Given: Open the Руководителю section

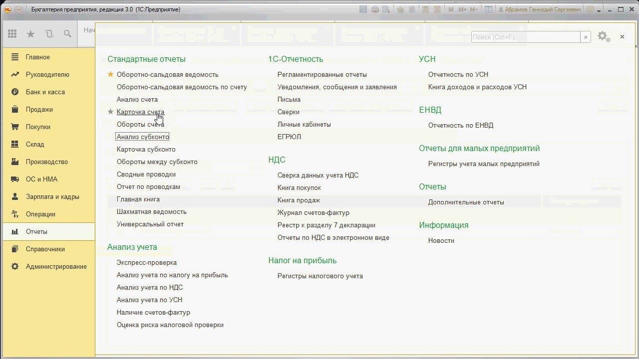Looking at the screenshot, I should (48, 74).
